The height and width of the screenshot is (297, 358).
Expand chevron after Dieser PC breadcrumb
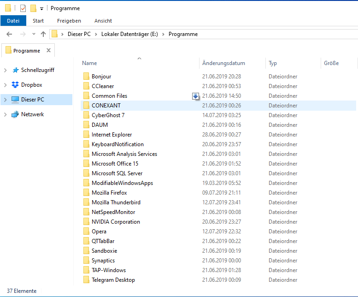point(96,34)
